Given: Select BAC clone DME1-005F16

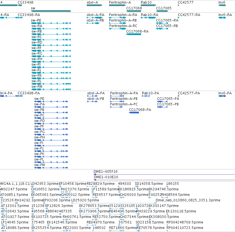Looking at the screenshot, I should pos(164,174).
